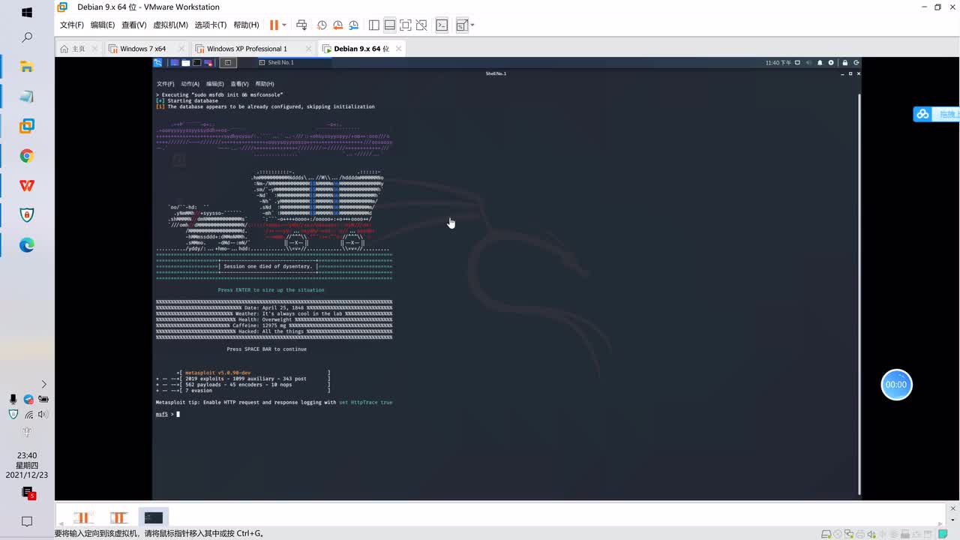Take a snapshot of the virtual machine

322,25
